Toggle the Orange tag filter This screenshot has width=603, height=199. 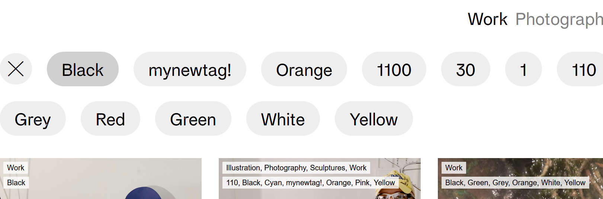pos(304,69)
